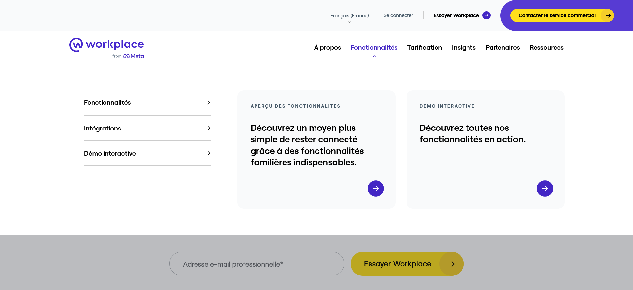The image size is (633, 290).
Task: Focus the Adresse e-mail professionnelle field
Action: pyautogui.click(x=257, y=264)
